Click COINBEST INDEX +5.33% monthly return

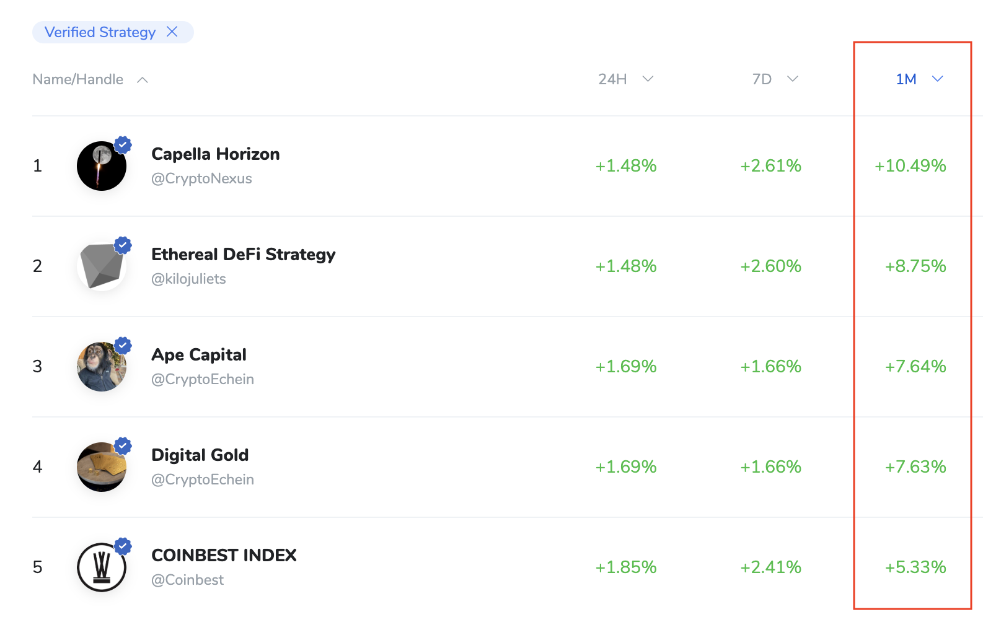coord(915,567)
